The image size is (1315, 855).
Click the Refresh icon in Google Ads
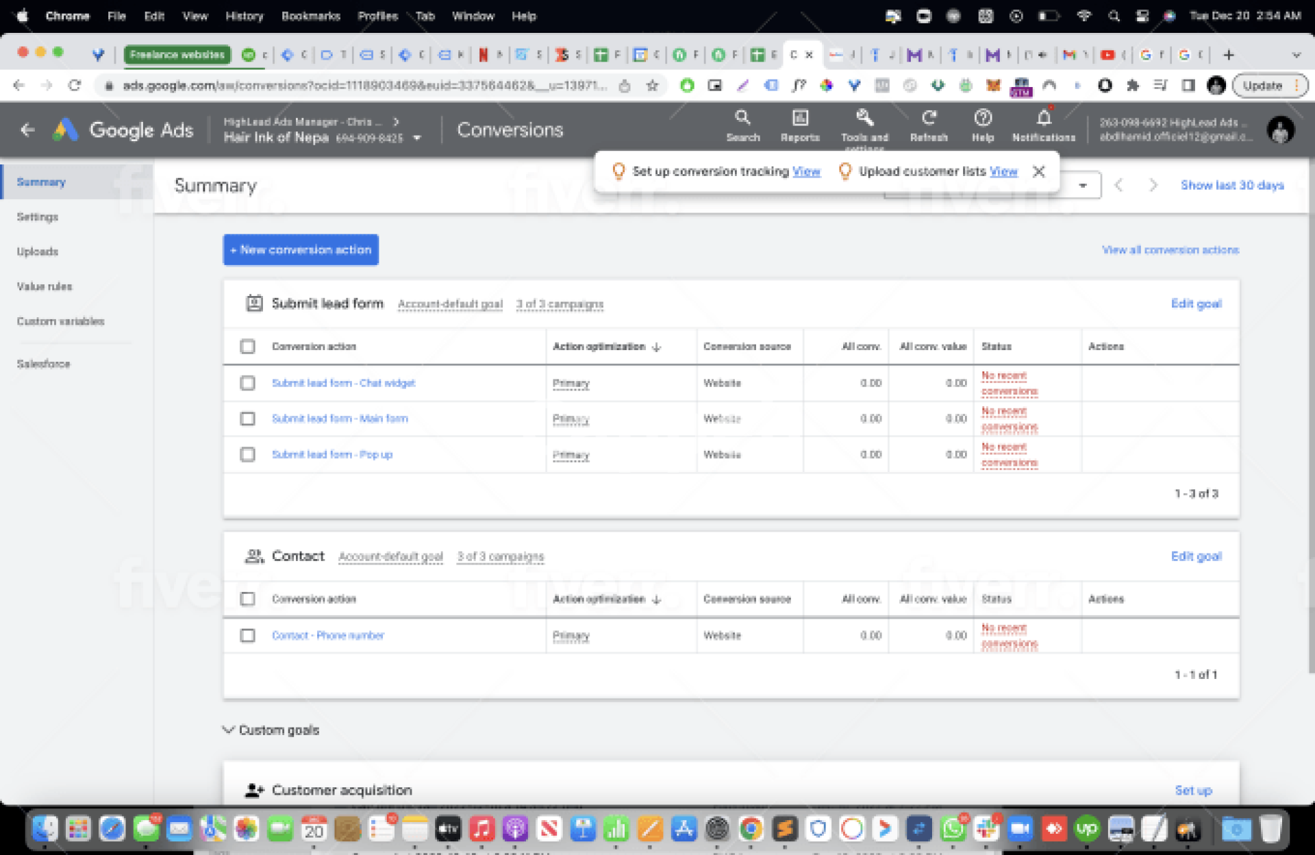(928, 118)
